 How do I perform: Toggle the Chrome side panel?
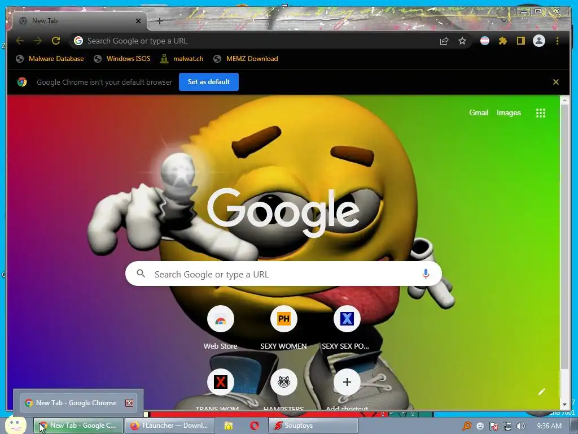tap(520, 41)
